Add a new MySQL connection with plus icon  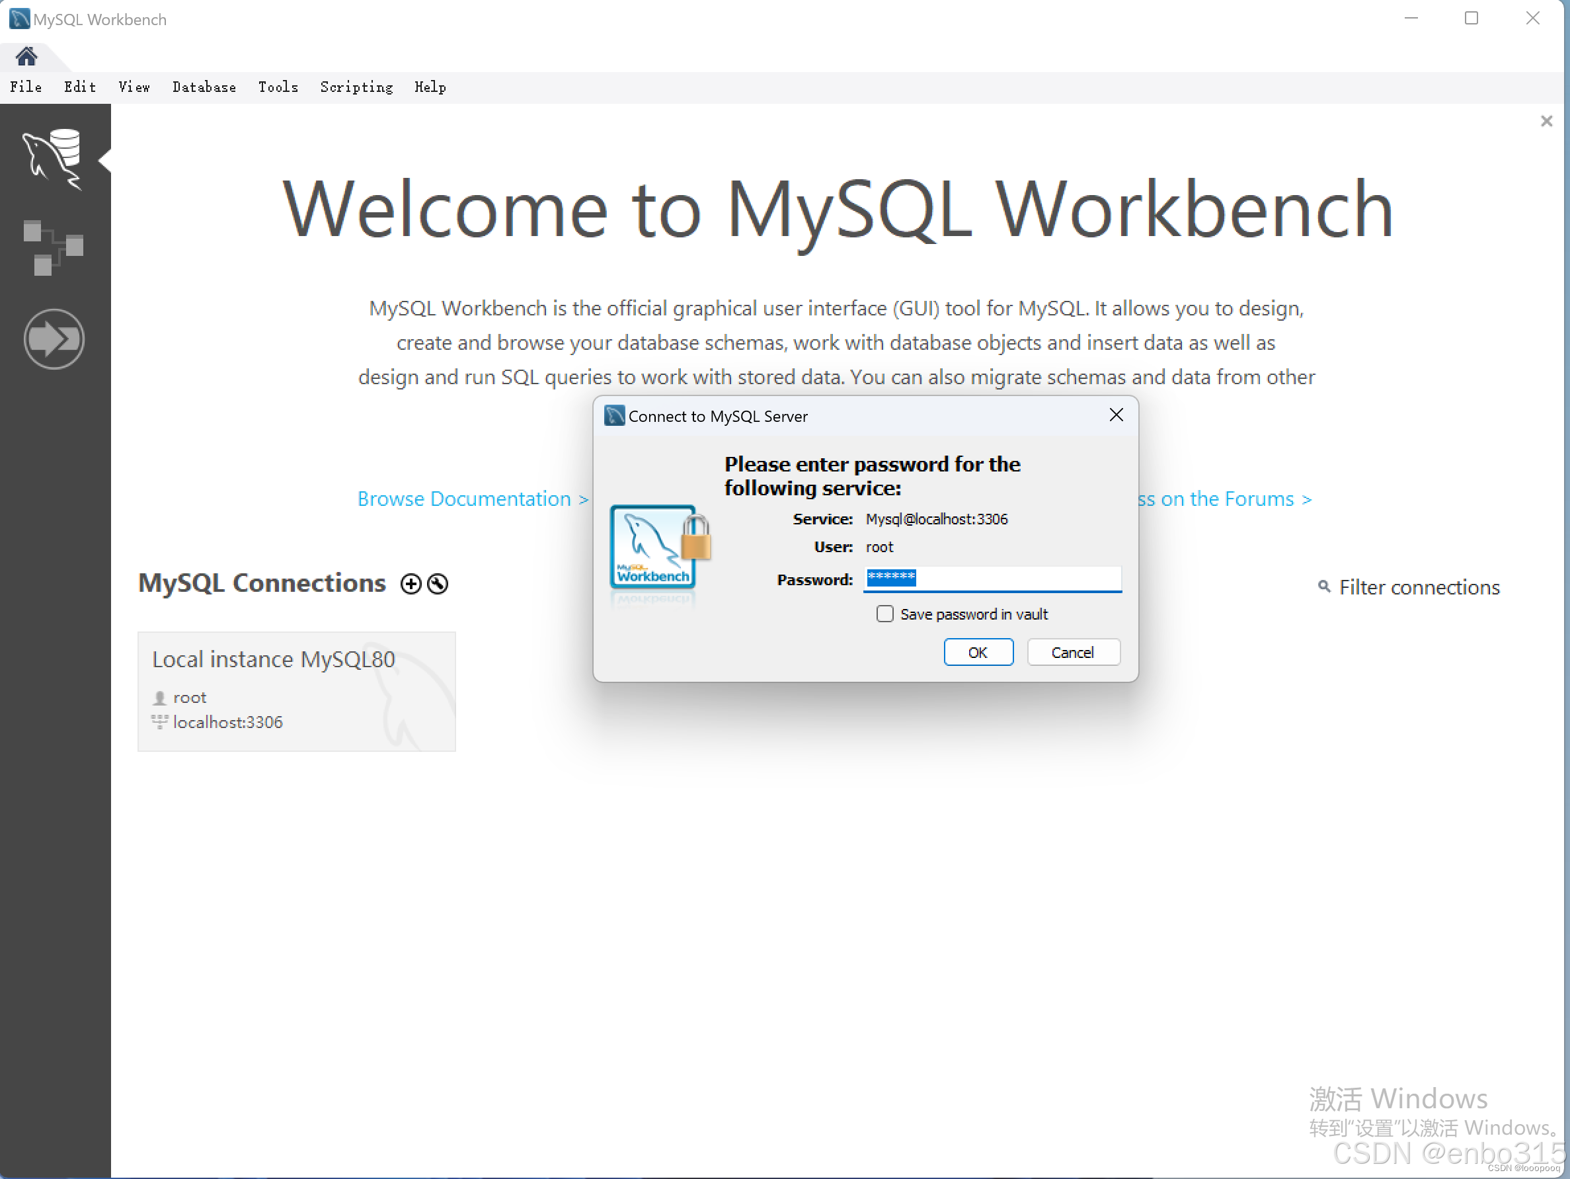pyautogui.click(x=411, y=583)
